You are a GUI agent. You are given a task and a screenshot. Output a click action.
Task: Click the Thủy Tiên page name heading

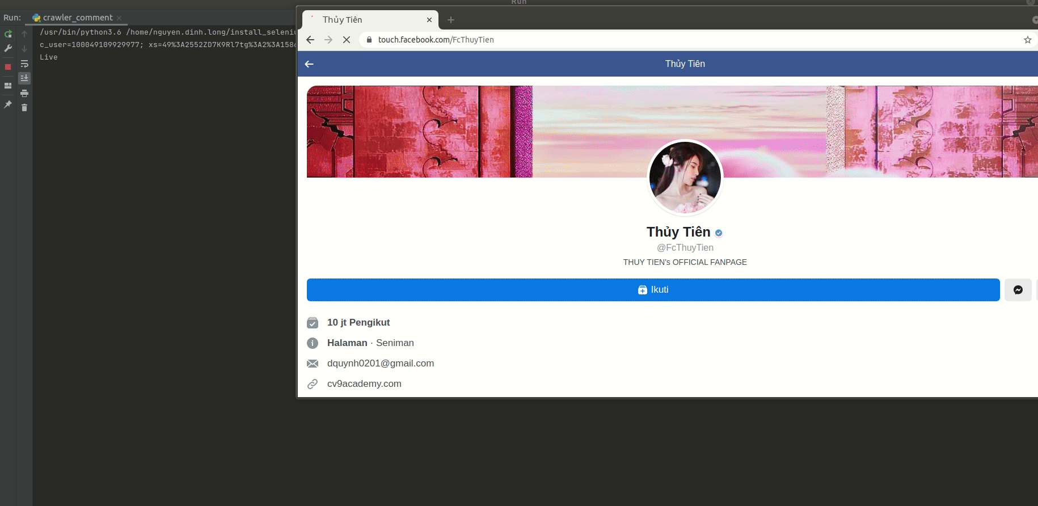click(678, 232)
